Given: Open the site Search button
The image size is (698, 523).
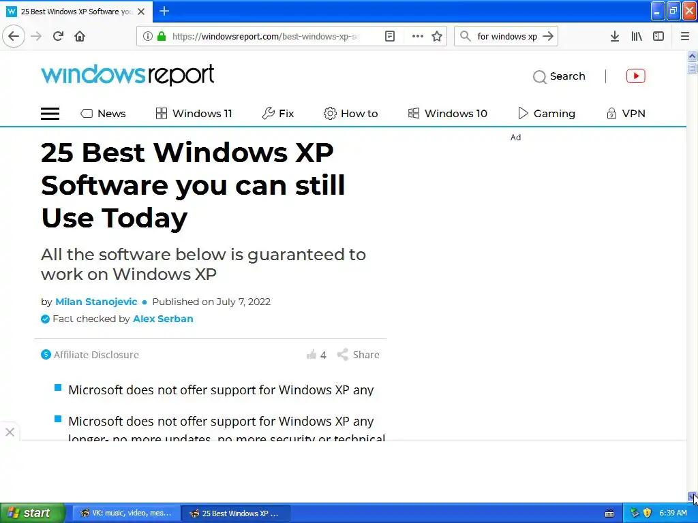Looking at the screenshot, I should point(559,76).
